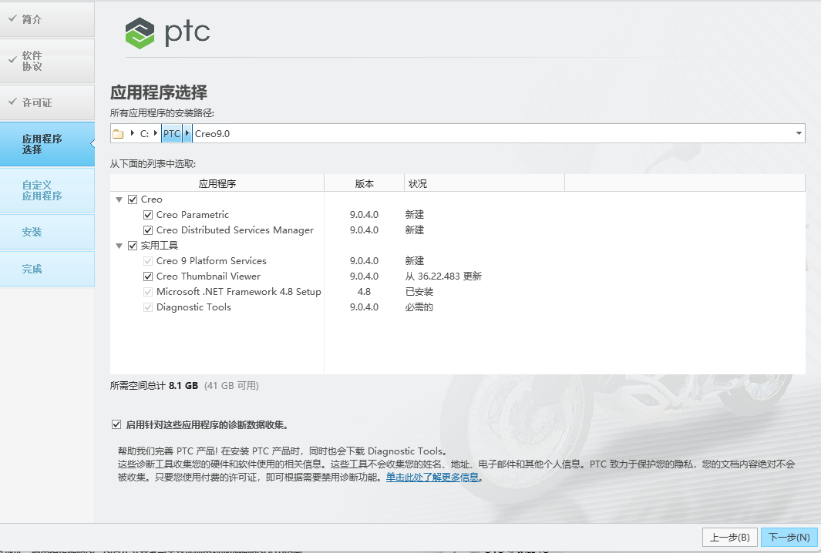Select Creo Distributed Services Manager label
821x553 pixels.
[235, 230]
